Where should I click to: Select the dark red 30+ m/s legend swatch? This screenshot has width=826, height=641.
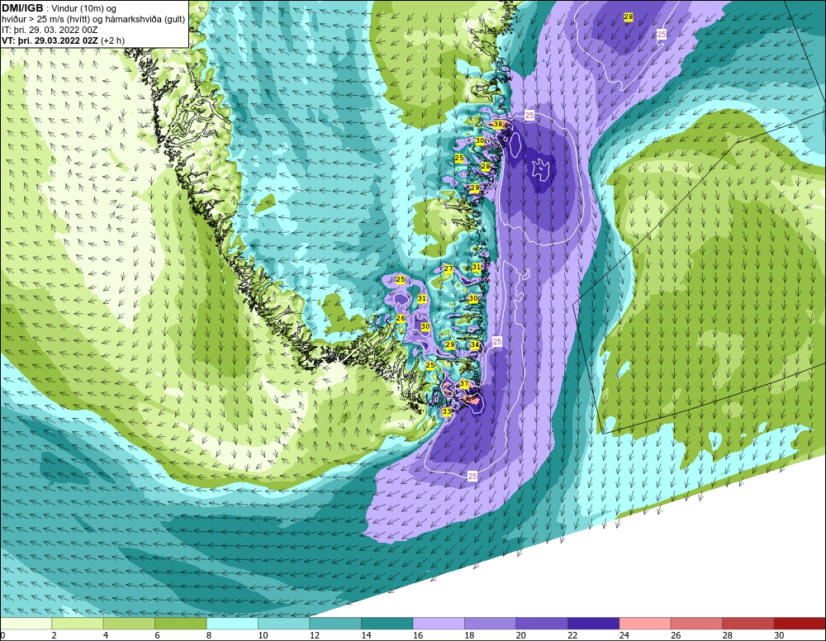coord(800,624)
